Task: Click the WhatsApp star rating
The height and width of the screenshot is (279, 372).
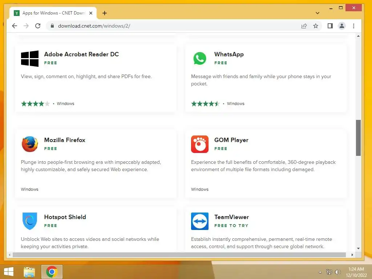Action: [x=206, y=104]
